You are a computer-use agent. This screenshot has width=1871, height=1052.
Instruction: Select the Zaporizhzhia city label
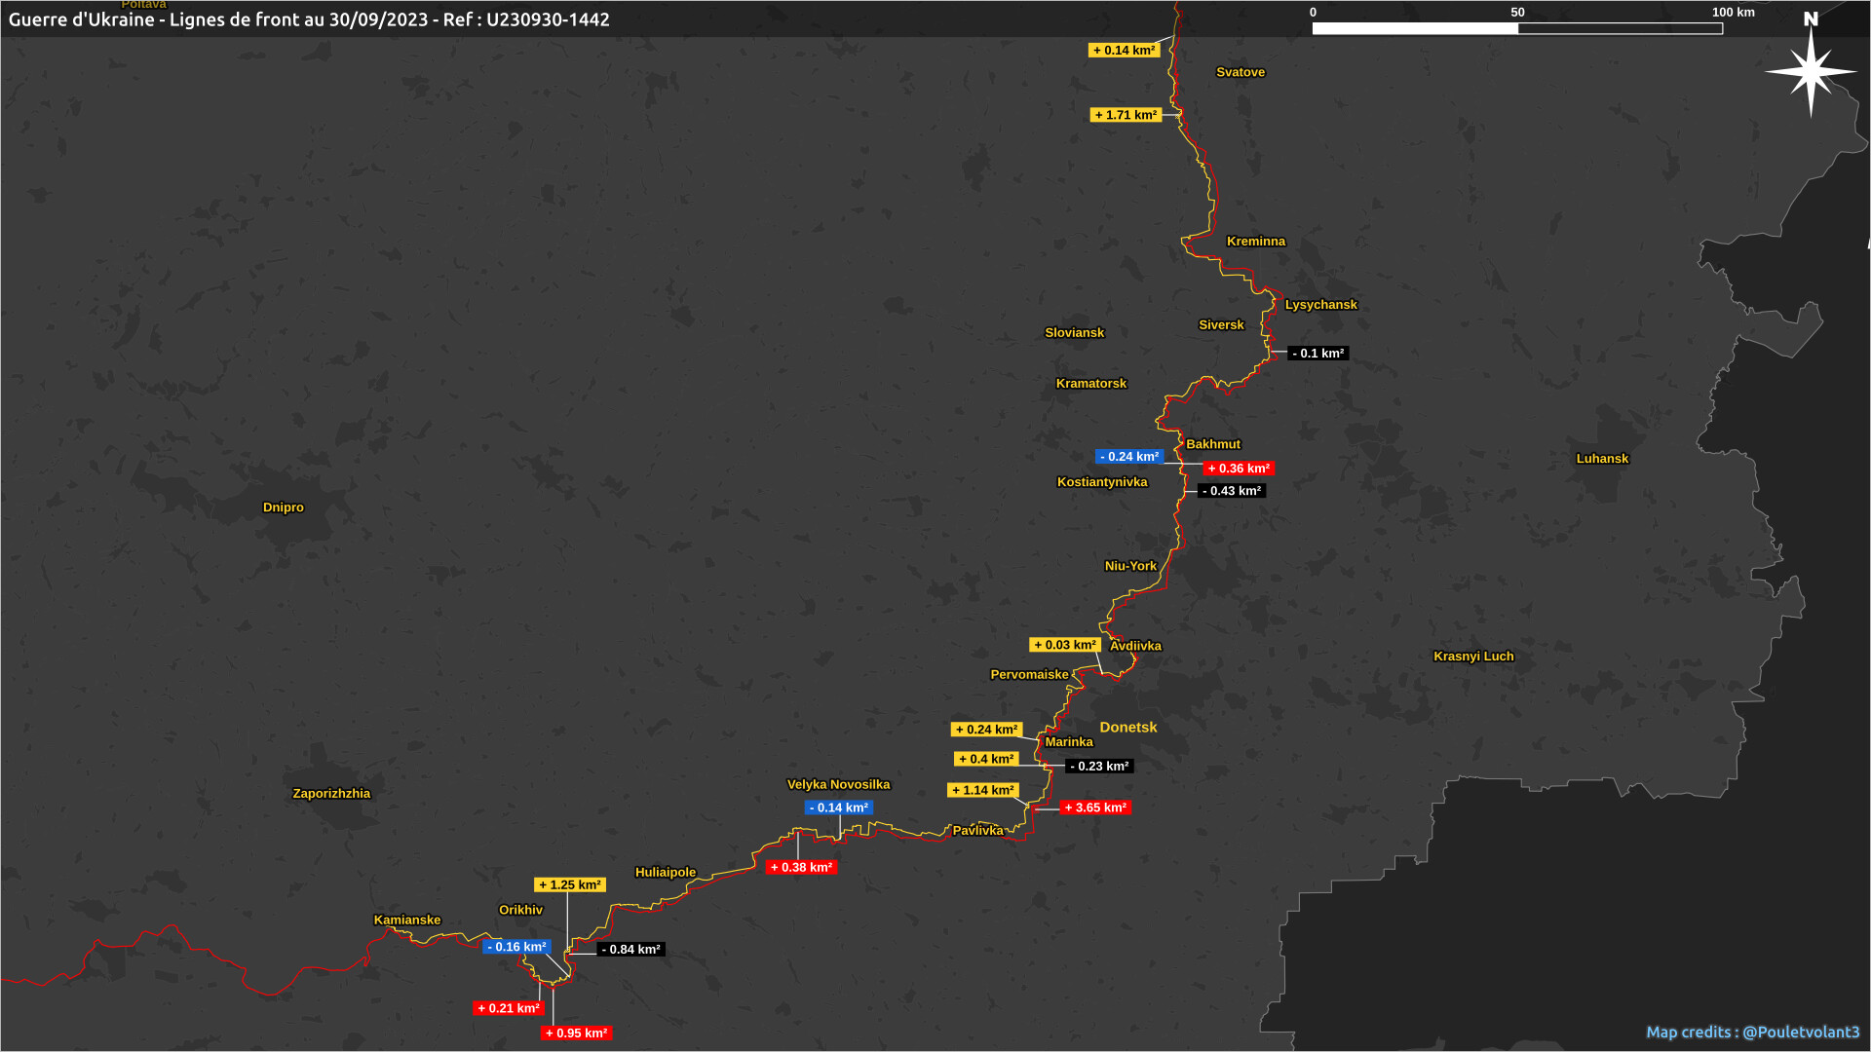tap(331, 794)
